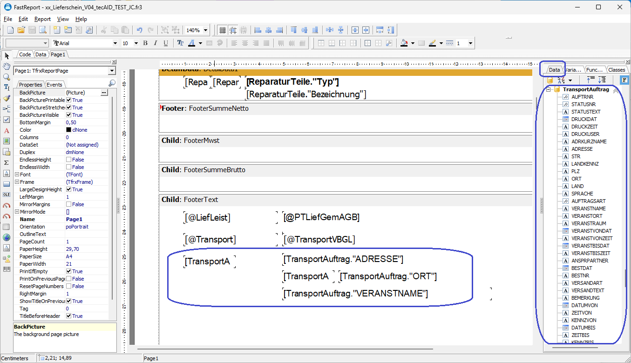Viewport: 631px width, 363px height.
Task: Toggle LargeDesignHeight checkbox
Action: [68, 189]
